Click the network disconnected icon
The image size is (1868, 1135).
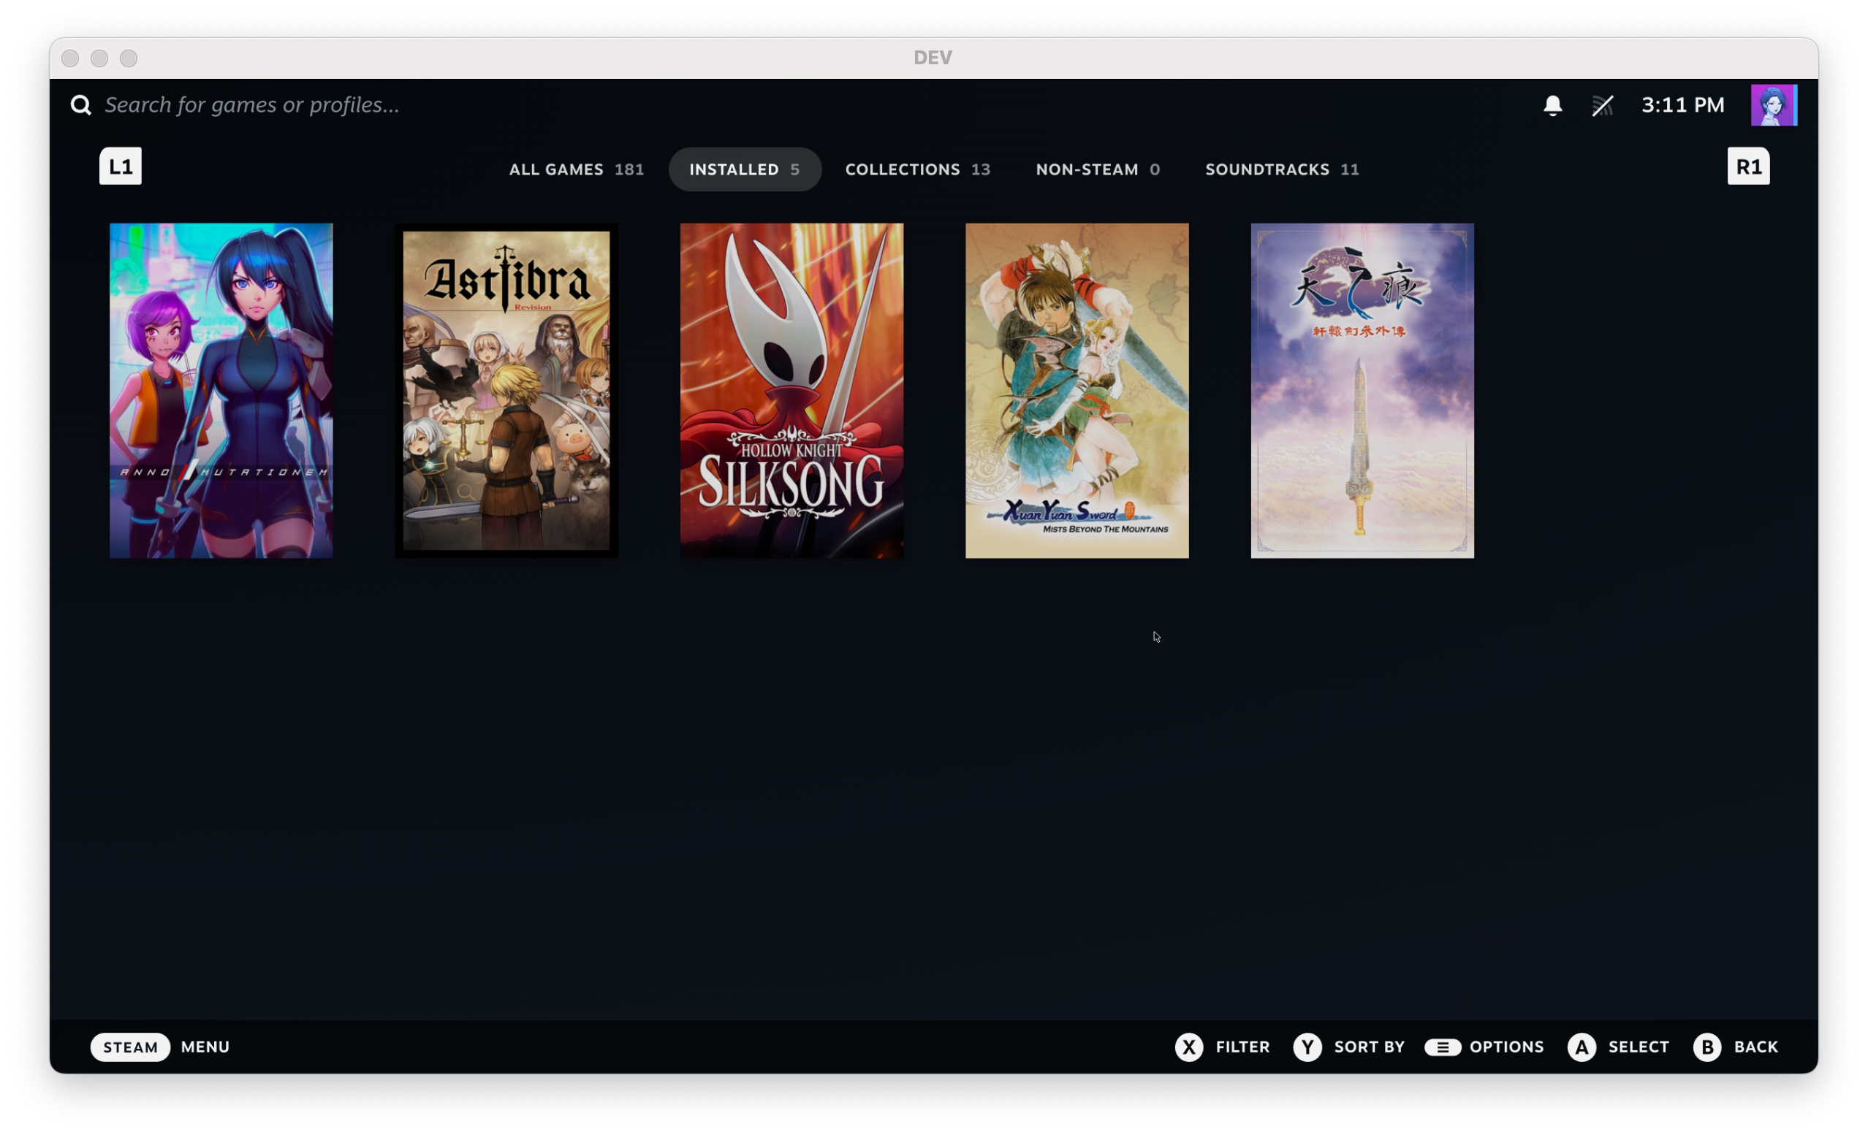(1603, 105)
